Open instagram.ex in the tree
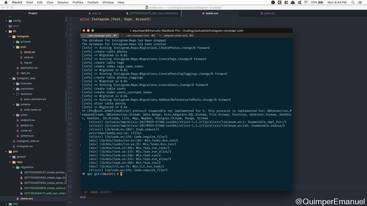The image size is (367, 206). (25, 146)
